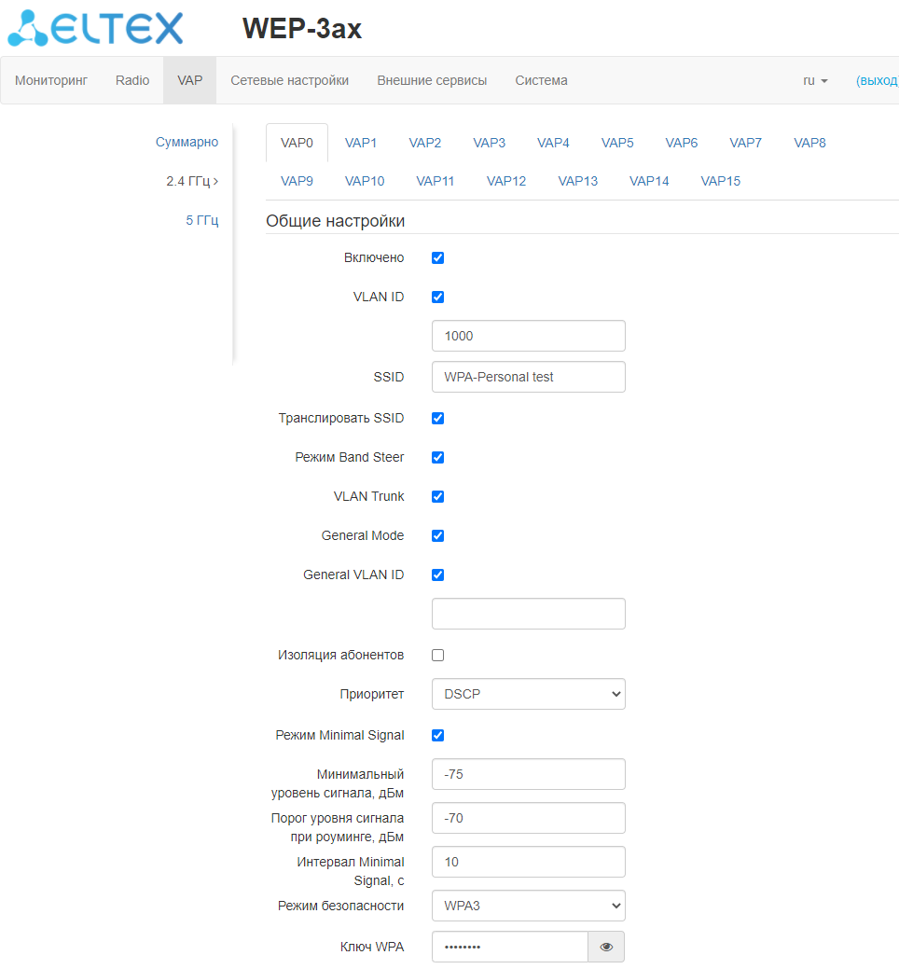Select the VAP menu item

pyautogui.click(x=189, y=80)
